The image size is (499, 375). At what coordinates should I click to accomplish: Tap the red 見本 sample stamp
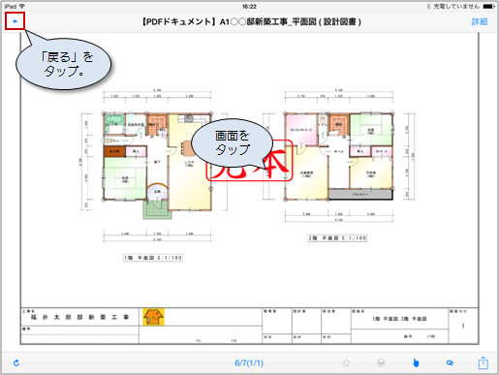point(249,160)
